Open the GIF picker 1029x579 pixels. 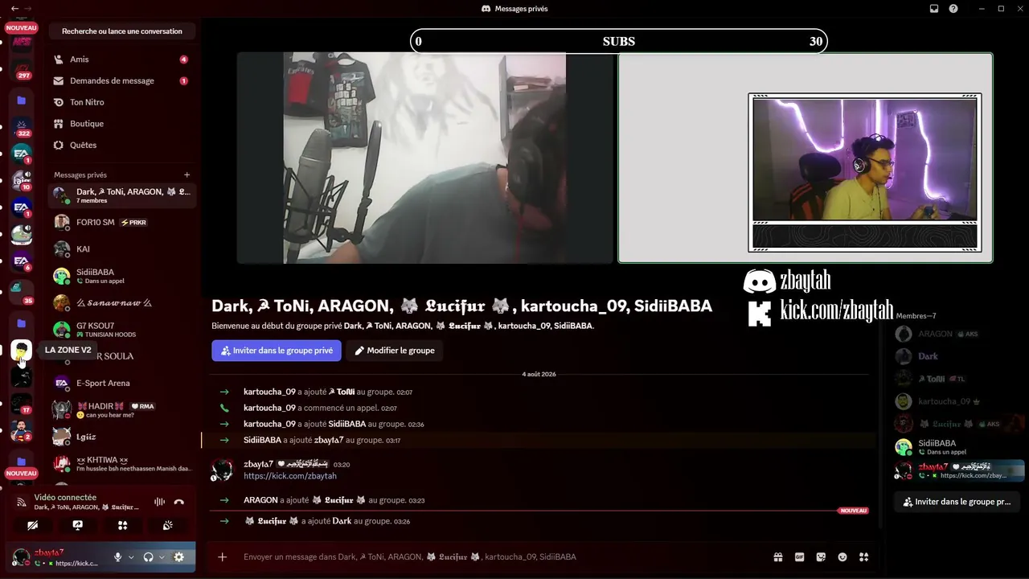click(800, 556)
